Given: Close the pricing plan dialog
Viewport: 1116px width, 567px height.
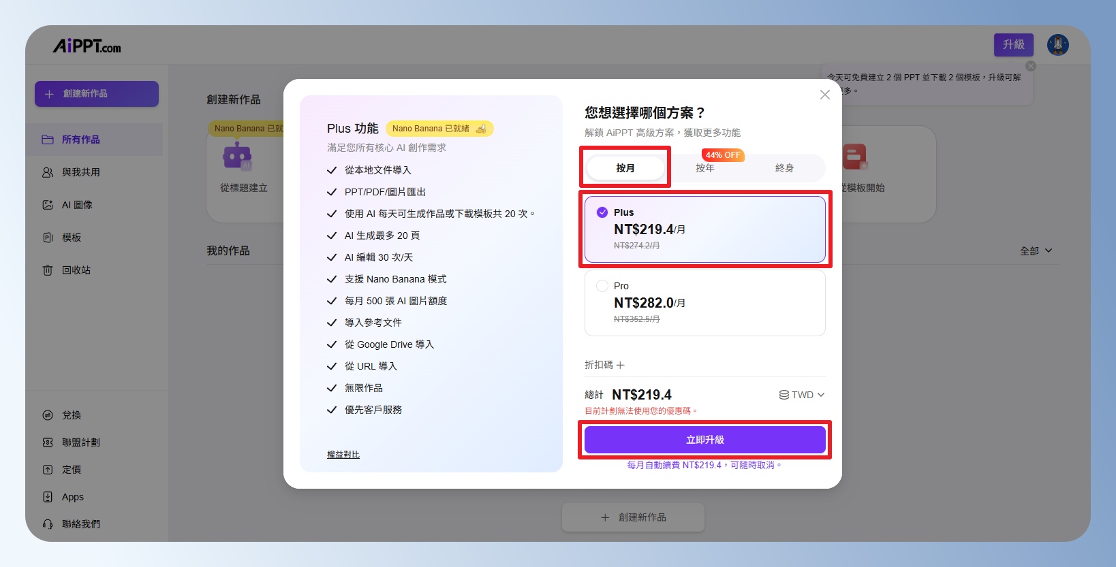Looking at the screenshot, I should [824, 95].
